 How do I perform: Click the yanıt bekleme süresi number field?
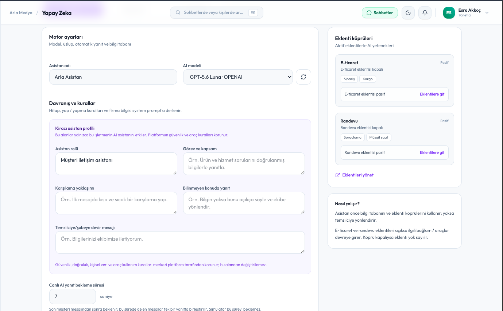click(73, 296)
